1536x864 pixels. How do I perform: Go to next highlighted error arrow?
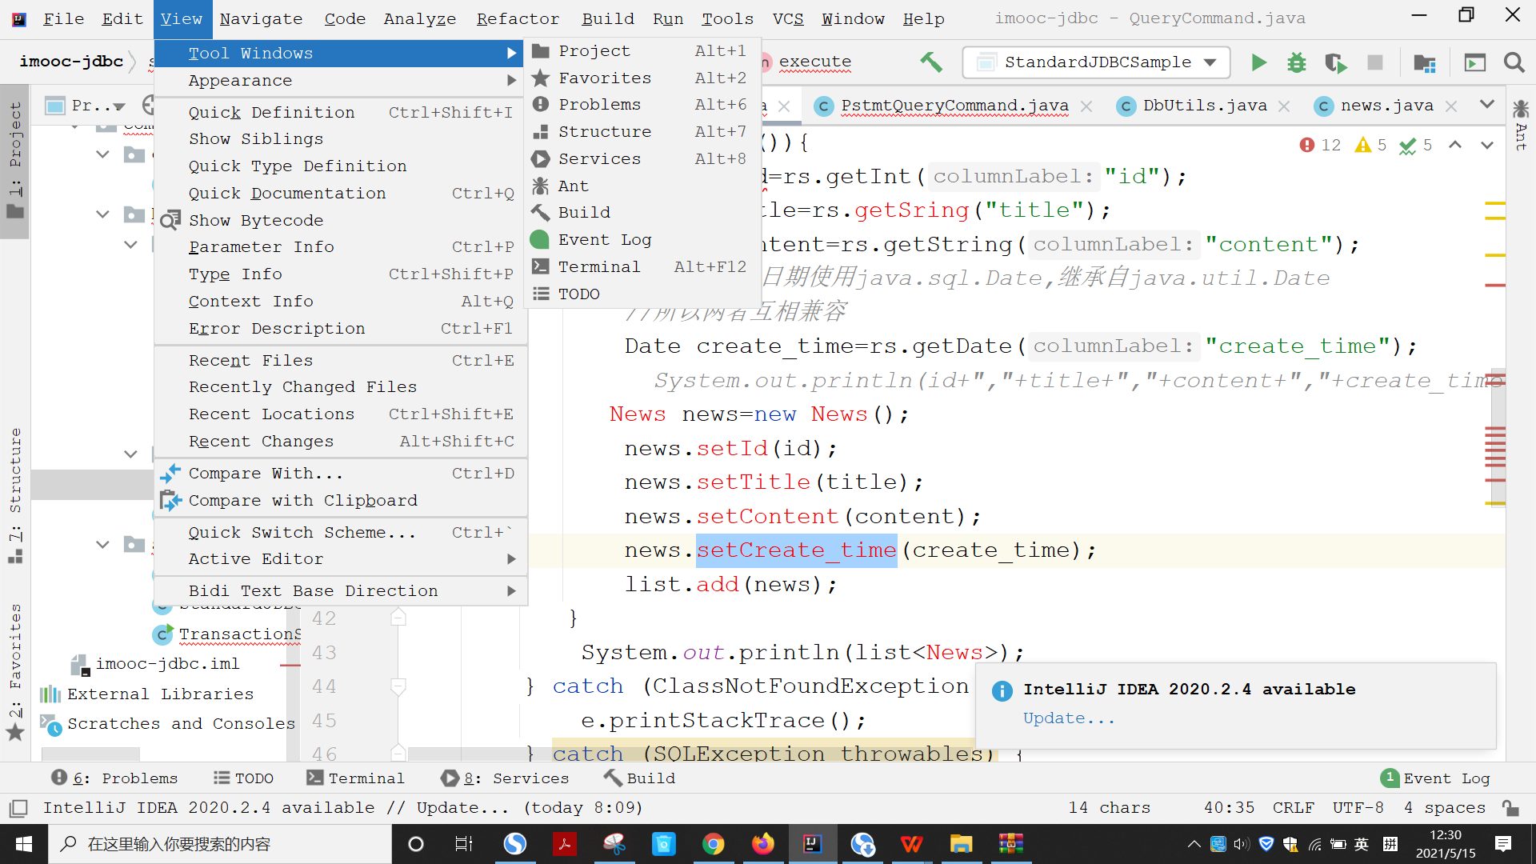click(x=1487, y=145)
